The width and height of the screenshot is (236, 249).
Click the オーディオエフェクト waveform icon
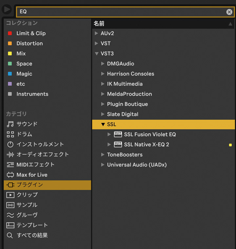tap(10, 154)
